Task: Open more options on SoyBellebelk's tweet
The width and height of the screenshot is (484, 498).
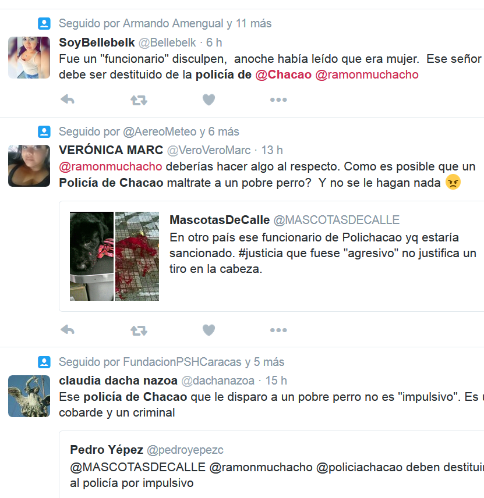Action: click(x=278, y=99)
